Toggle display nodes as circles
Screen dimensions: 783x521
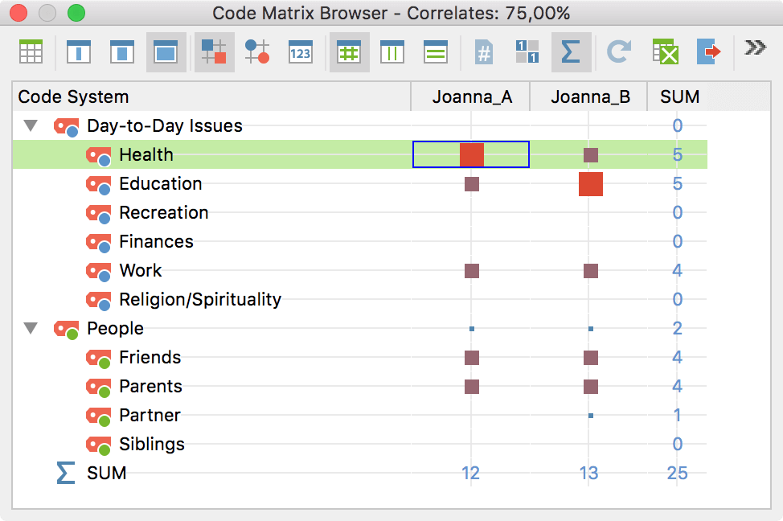point(257,52)
